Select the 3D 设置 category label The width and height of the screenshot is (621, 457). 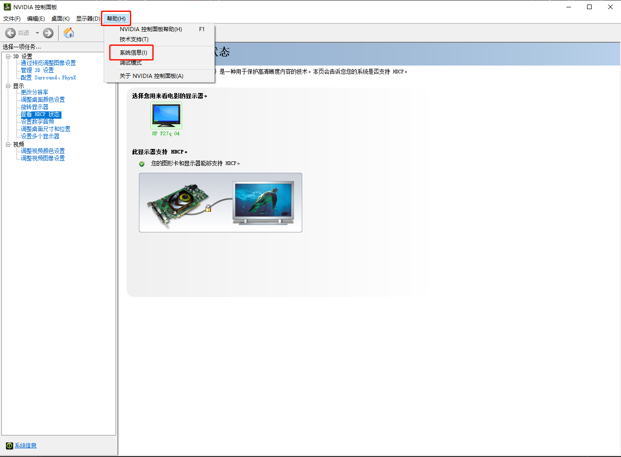pyautogui.click(x=22, y=56)
